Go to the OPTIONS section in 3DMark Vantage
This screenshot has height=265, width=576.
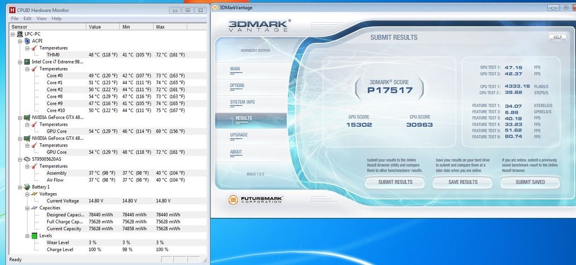[x=237, y=85]
